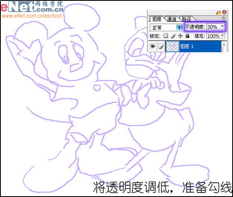Open the www.eNet.com.cn/eschool link
The width and height of the screenshot is (233, 197).
point(32,16)
